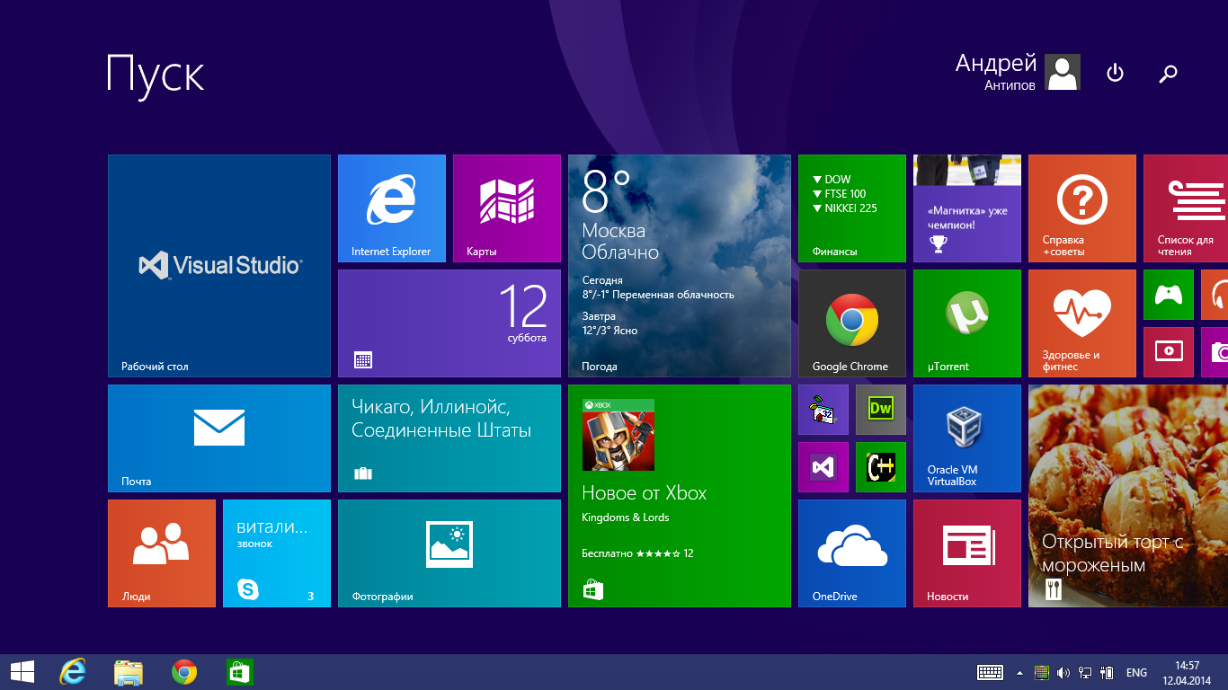
Task: Click the battery power tray icon
Action: click(1107, 672)
